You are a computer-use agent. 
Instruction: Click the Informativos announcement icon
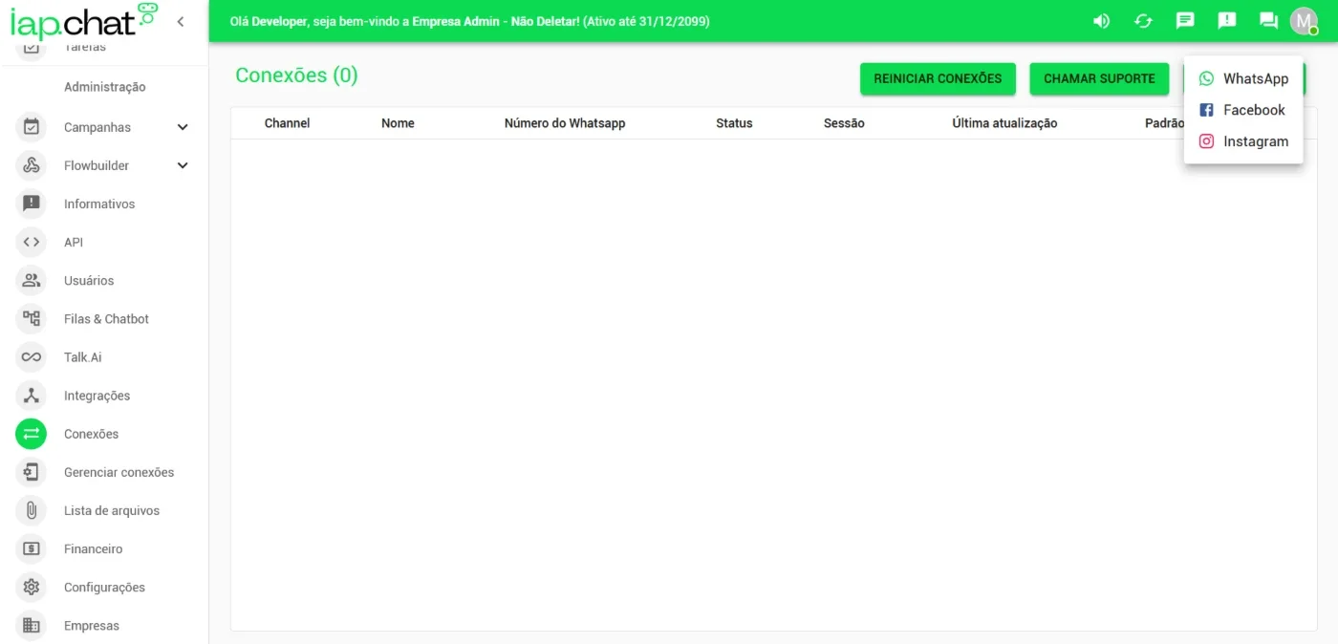32,204
